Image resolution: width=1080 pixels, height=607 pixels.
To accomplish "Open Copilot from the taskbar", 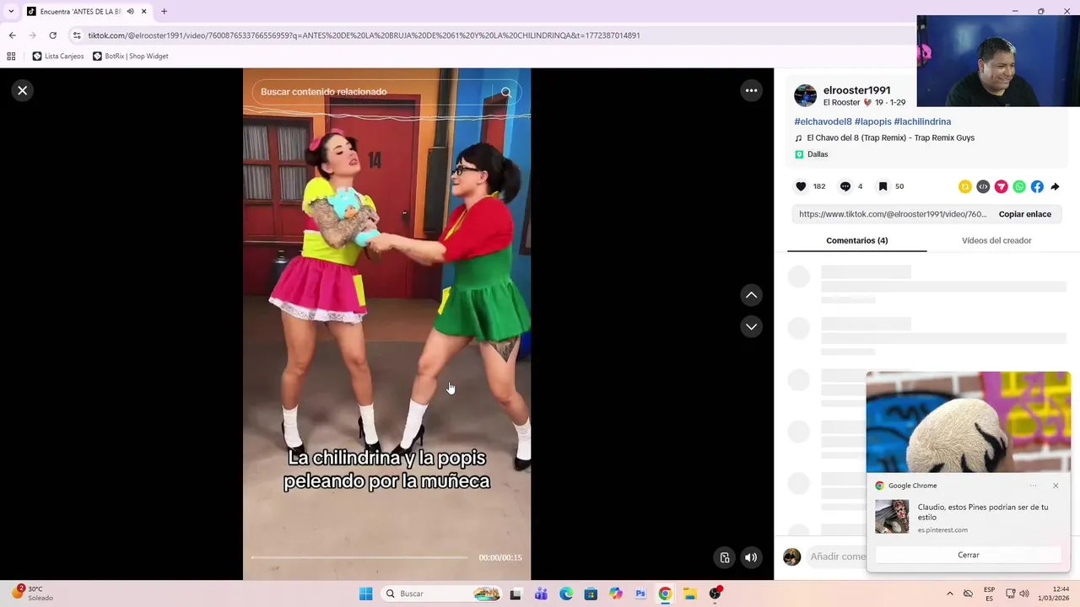I will coord(616,594).
